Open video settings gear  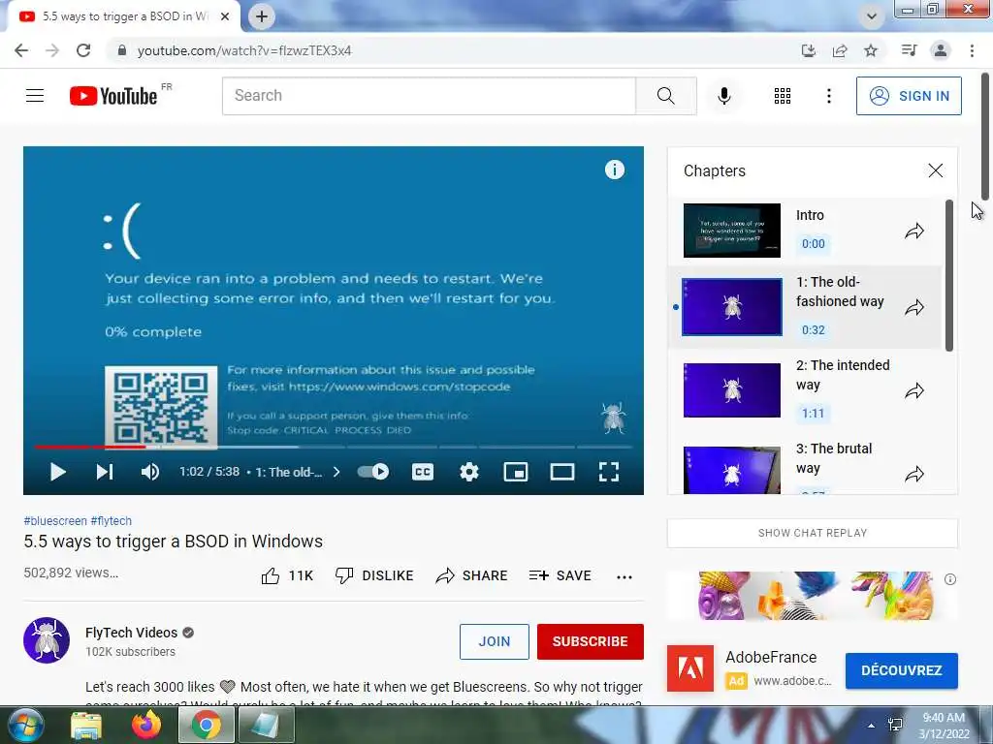tap(469, 472)
